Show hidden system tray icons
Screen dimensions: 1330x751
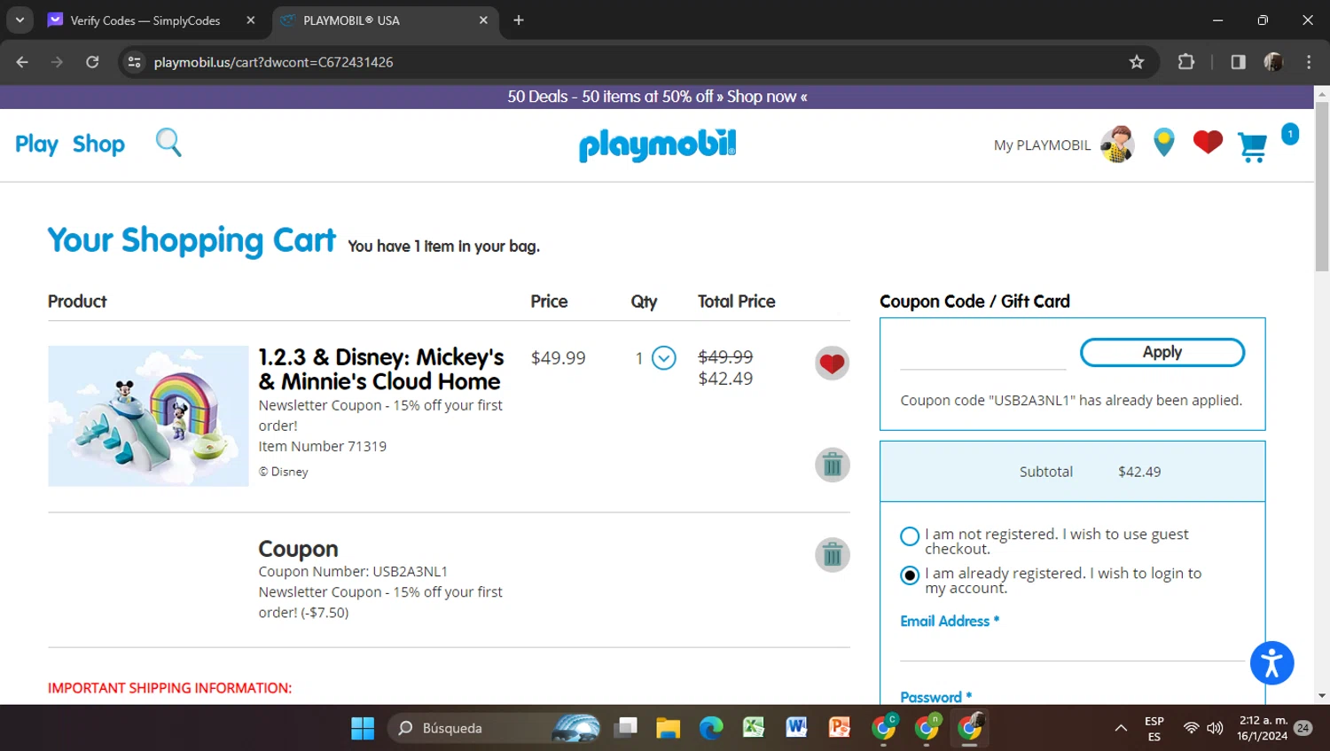(1121, 728)
